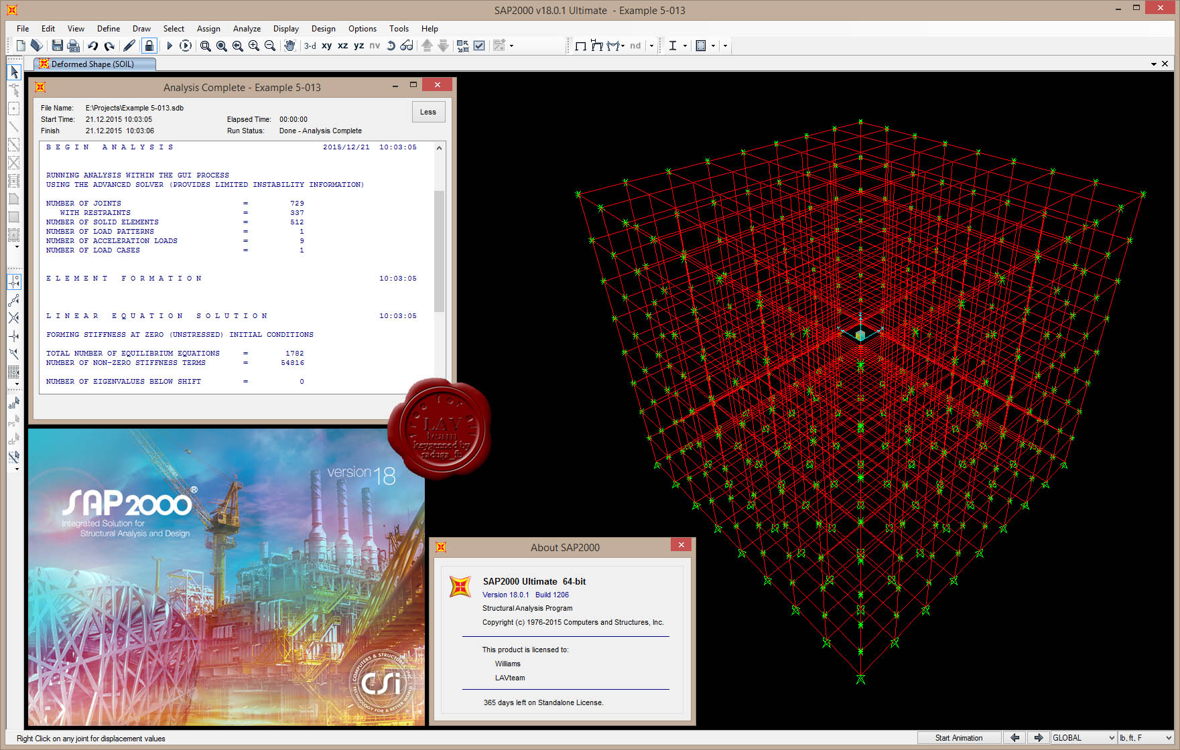Toggle Snap to Points and Grid Intersections
Image resolution: width=1180 pixels, height=750 pixels.
(x=14, y=282)
